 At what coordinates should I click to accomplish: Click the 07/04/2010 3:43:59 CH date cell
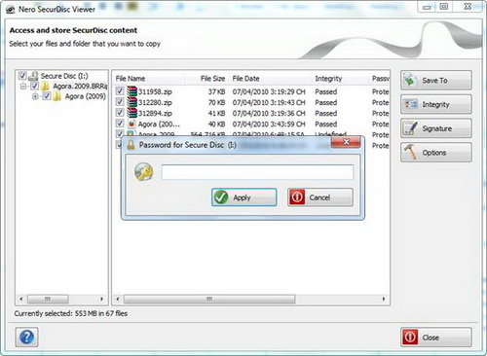269,124
